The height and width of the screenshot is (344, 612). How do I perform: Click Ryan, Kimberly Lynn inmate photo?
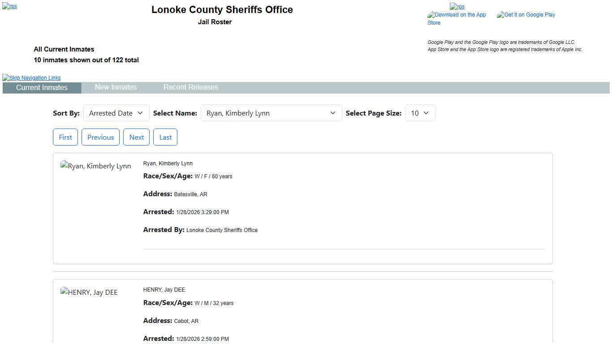(95, 166)
